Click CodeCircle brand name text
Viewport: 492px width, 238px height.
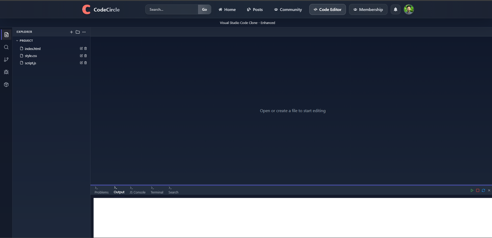106,10
